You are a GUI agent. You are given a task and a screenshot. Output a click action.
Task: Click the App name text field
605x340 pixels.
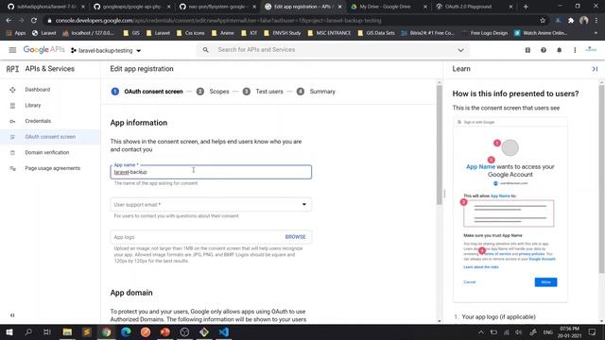211,172
